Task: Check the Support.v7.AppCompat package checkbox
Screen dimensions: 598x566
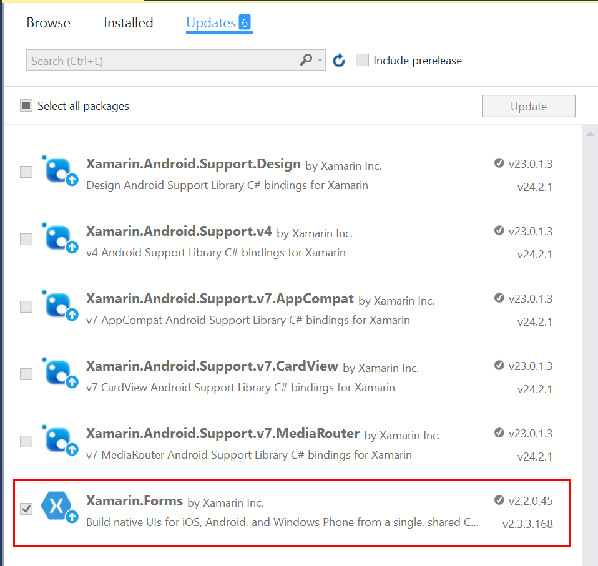Action: point(26,306)
